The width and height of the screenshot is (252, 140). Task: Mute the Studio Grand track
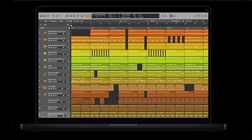[x=49, y=82]
